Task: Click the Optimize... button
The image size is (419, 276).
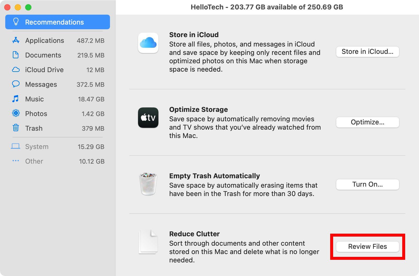Action: pyautogui.click(x=368, y=122)
